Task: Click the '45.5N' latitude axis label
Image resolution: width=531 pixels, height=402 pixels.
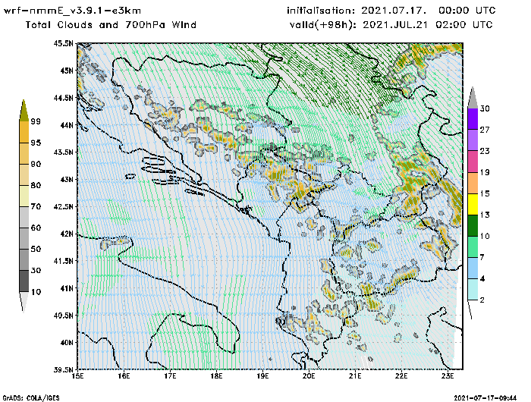Action: pyautogui.click(x=63, y=43)
